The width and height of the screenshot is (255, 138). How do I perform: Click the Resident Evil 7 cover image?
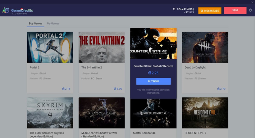coord(205,112)
